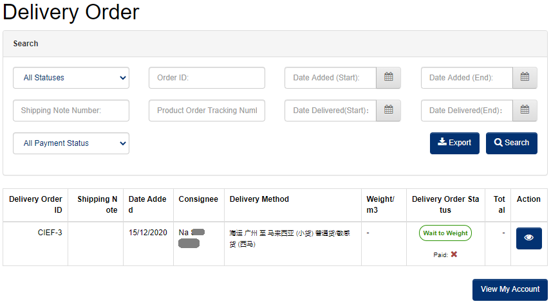Select the Date Added (Start) text field

[330, 78]
